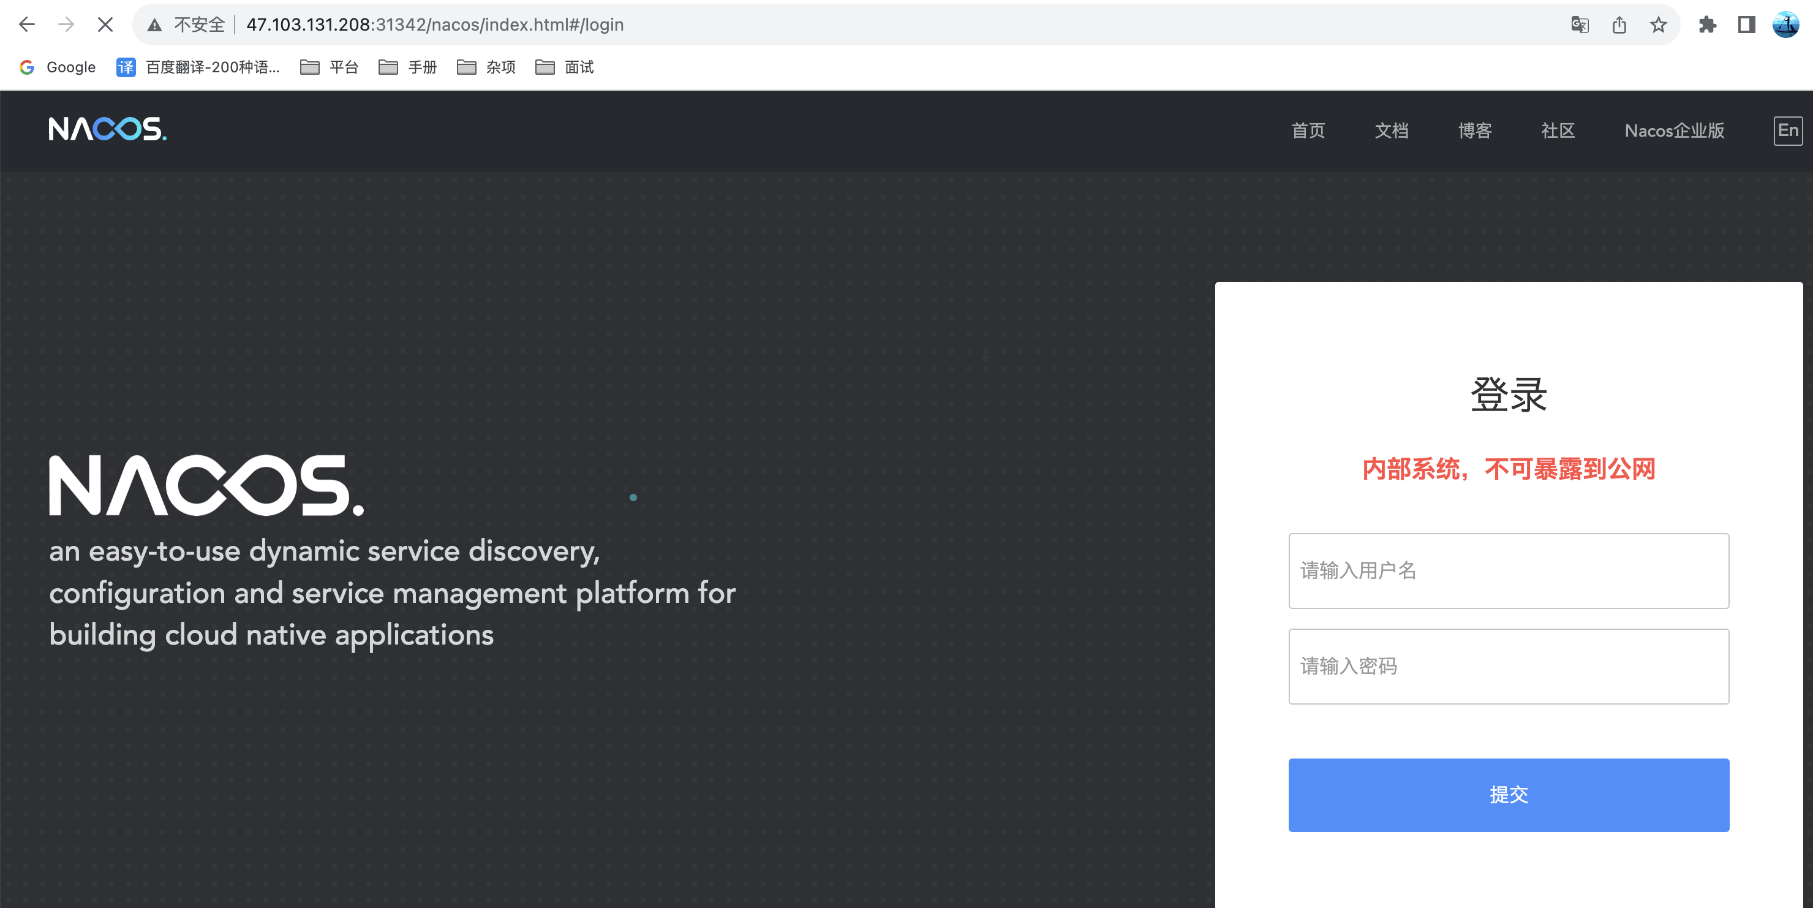Image resolution: width=1813 pixels, height=908 pixels.
Task: Open 文档 in the navigation
Action: point(1392,131)
